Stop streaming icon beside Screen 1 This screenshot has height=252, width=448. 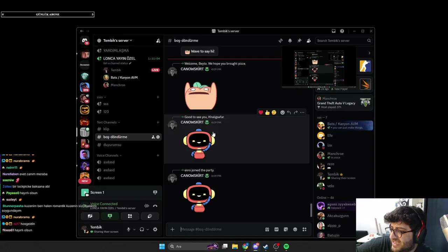click(155, 192)
